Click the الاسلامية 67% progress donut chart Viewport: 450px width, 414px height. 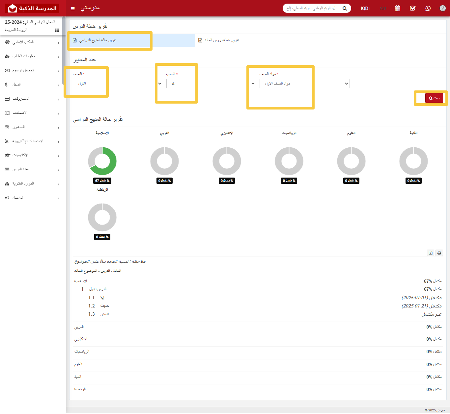coord(102,161)
